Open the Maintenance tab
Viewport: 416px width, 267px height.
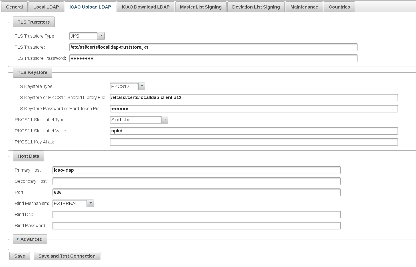pyautogui.click(x=304, y=7)
